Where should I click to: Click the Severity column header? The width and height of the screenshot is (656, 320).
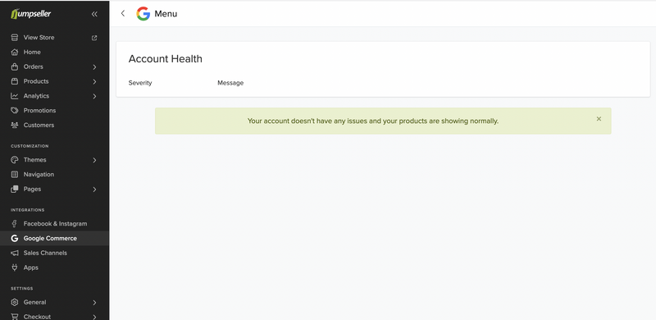(140, 83)
